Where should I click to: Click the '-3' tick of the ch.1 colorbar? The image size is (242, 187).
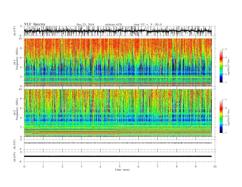(226, 49)
